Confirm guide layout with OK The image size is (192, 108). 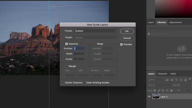click(x=127, y=31)
